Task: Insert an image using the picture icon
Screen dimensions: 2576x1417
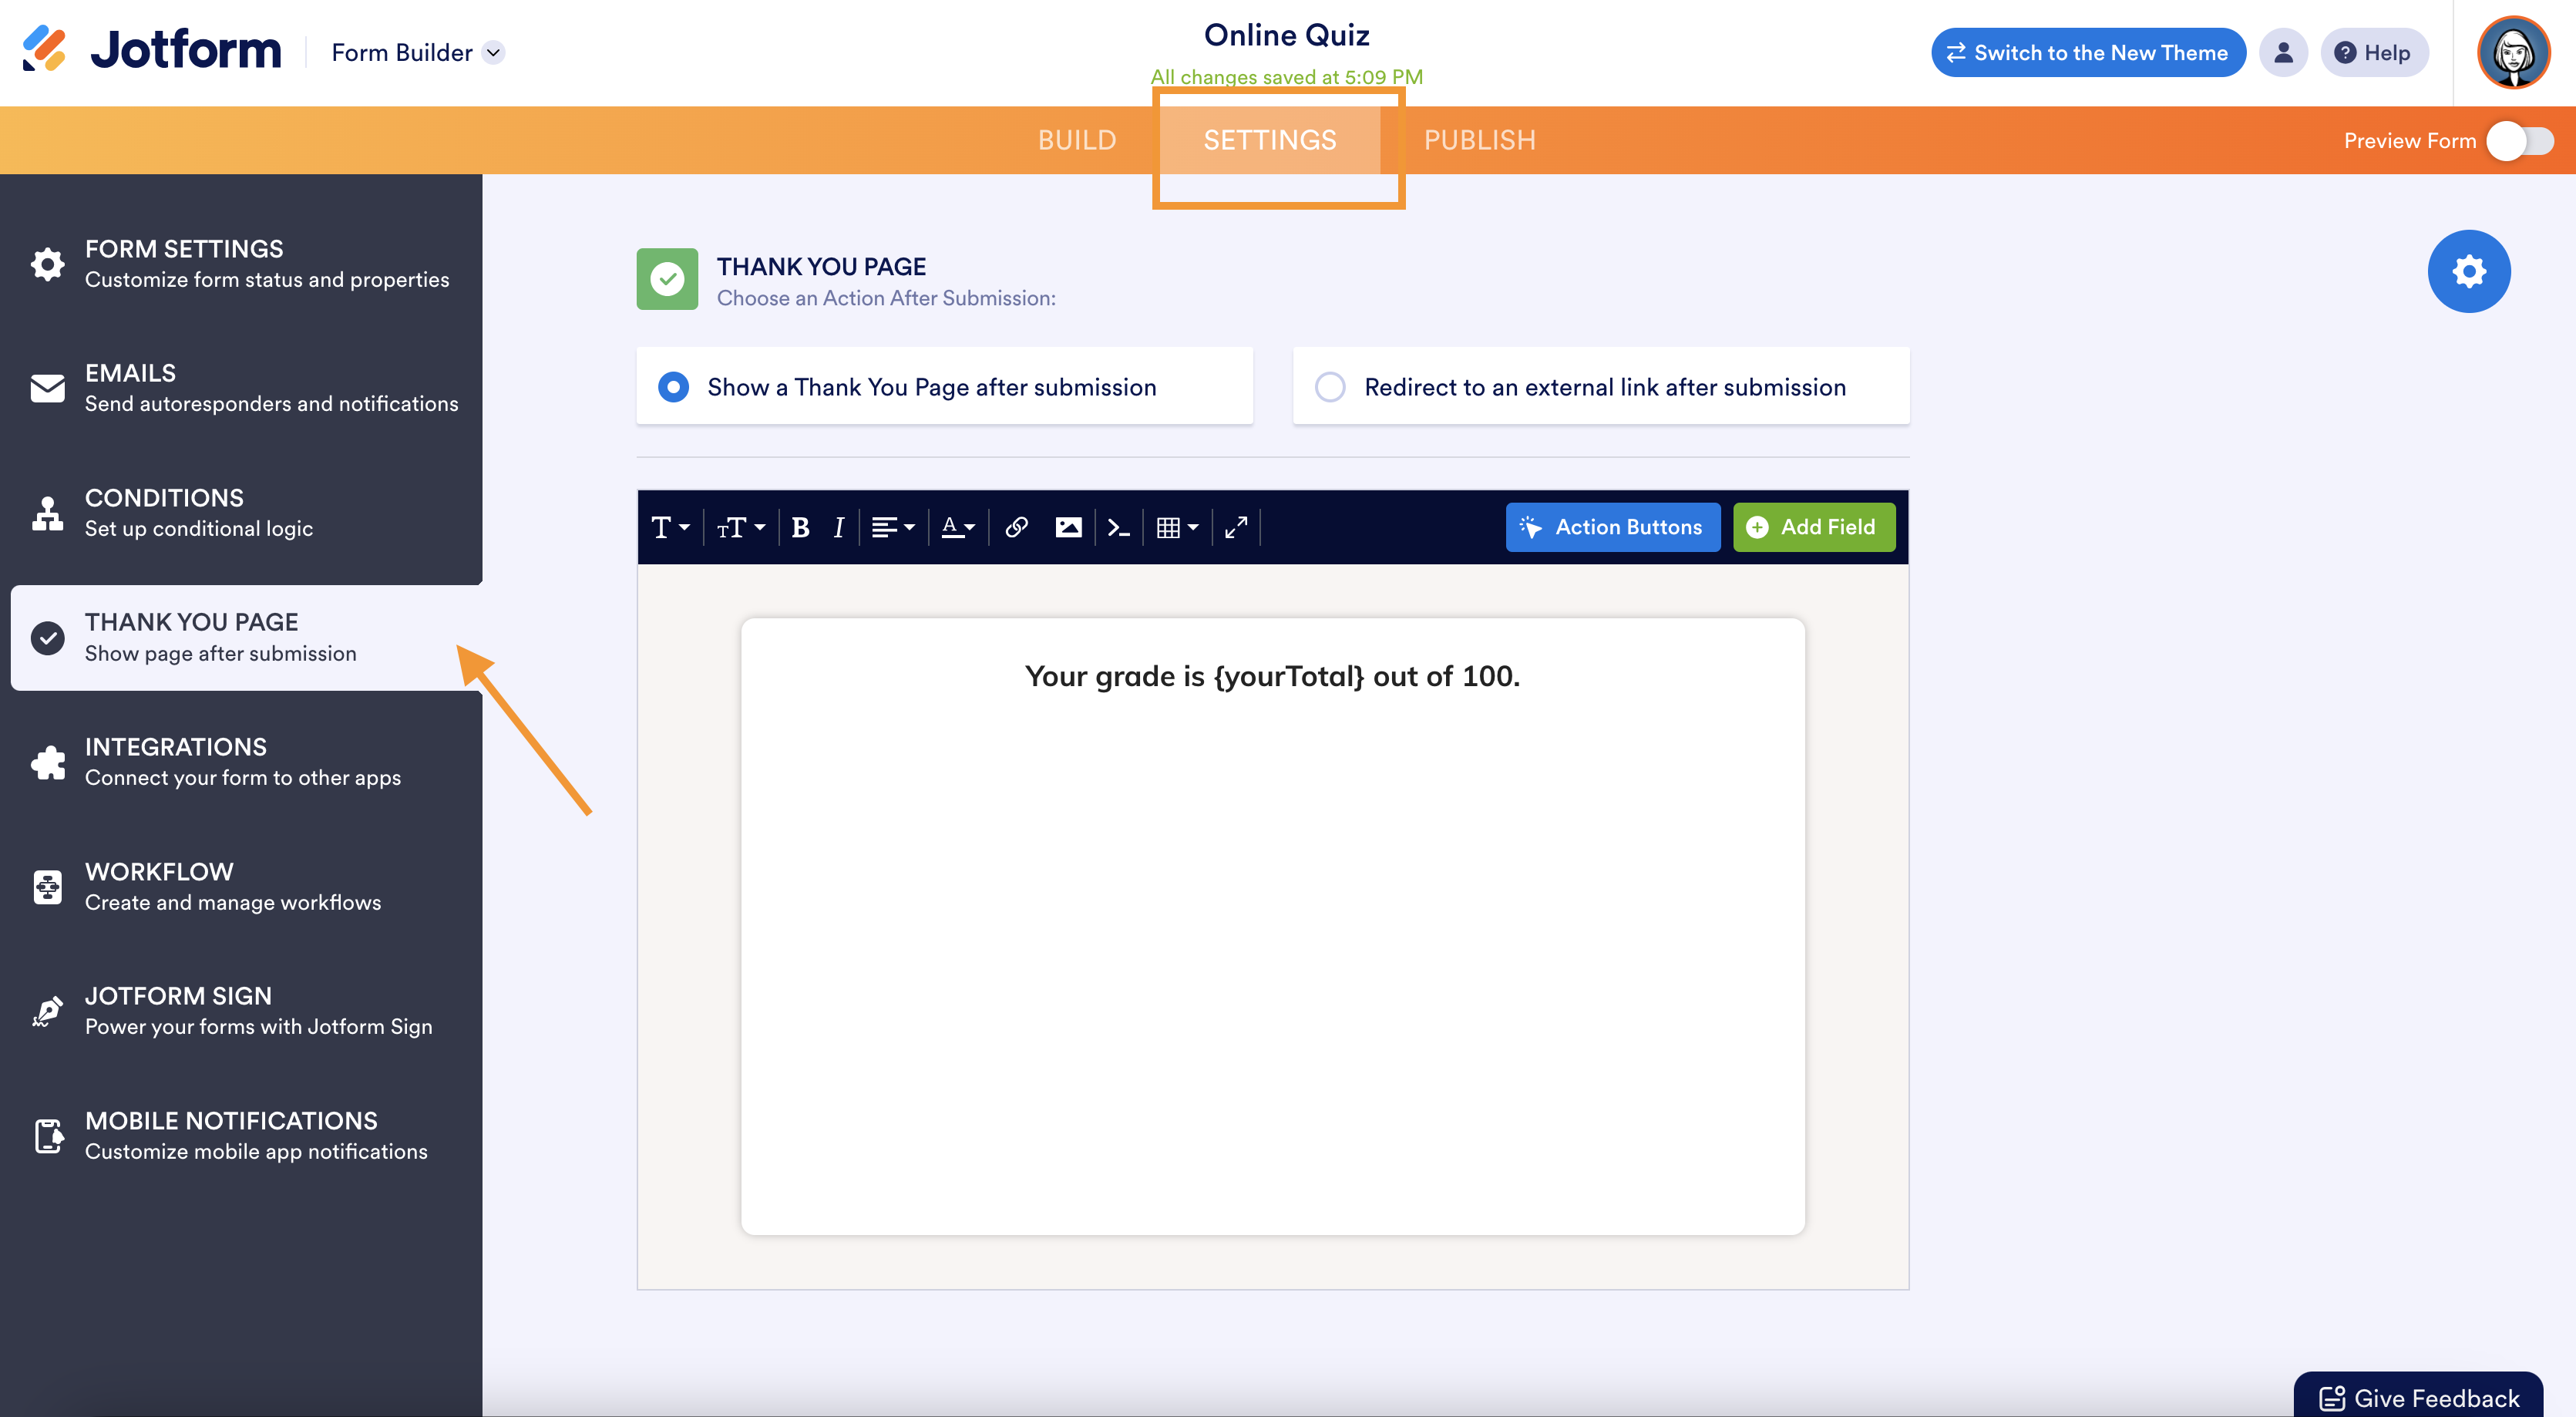Action: pyautogui.click(x=1068, y=527)
